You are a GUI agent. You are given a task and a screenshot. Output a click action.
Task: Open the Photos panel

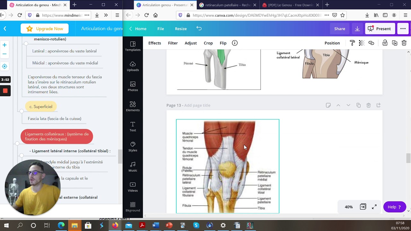pos(133,87)
